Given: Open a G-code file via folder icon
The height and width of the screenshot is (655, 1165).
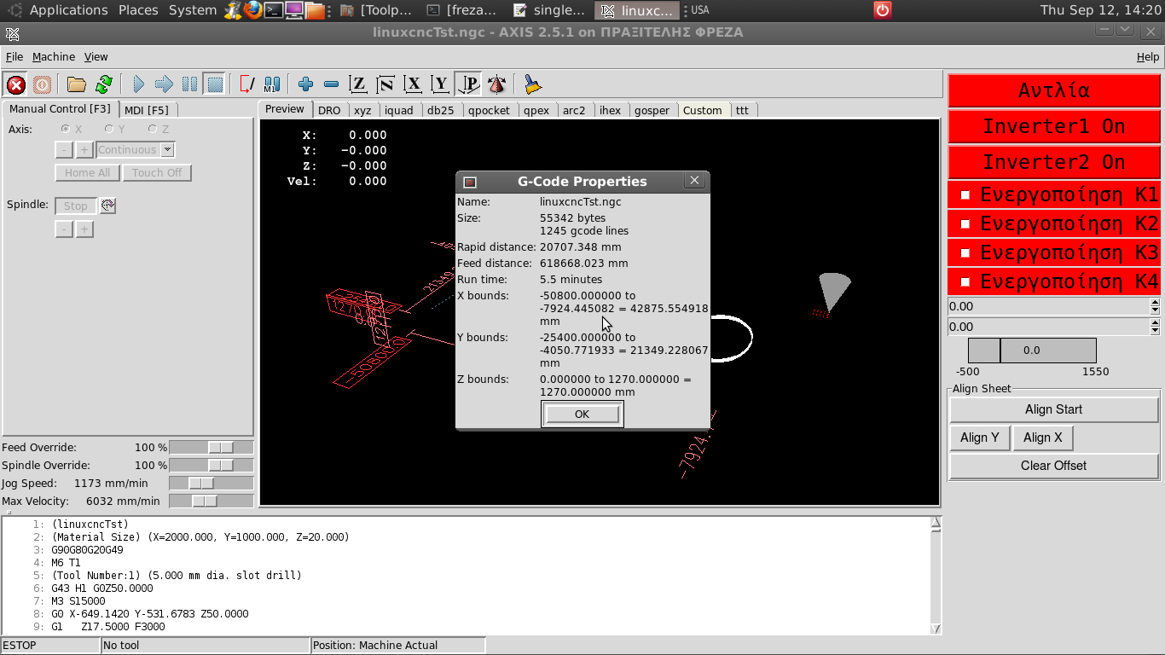Looking at the screenshot, I should tap(77, 84).
